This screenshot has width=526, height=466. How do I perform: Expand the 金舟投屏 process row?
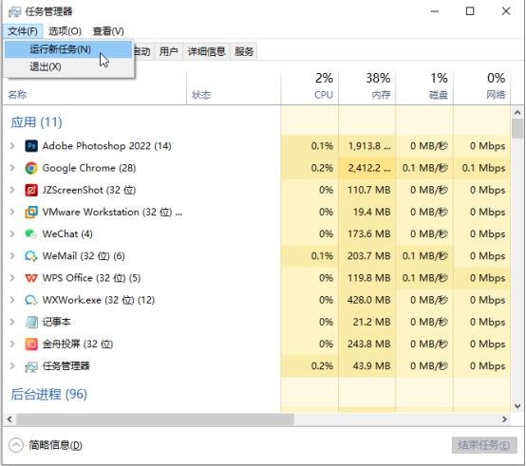(x=12, y=344)
